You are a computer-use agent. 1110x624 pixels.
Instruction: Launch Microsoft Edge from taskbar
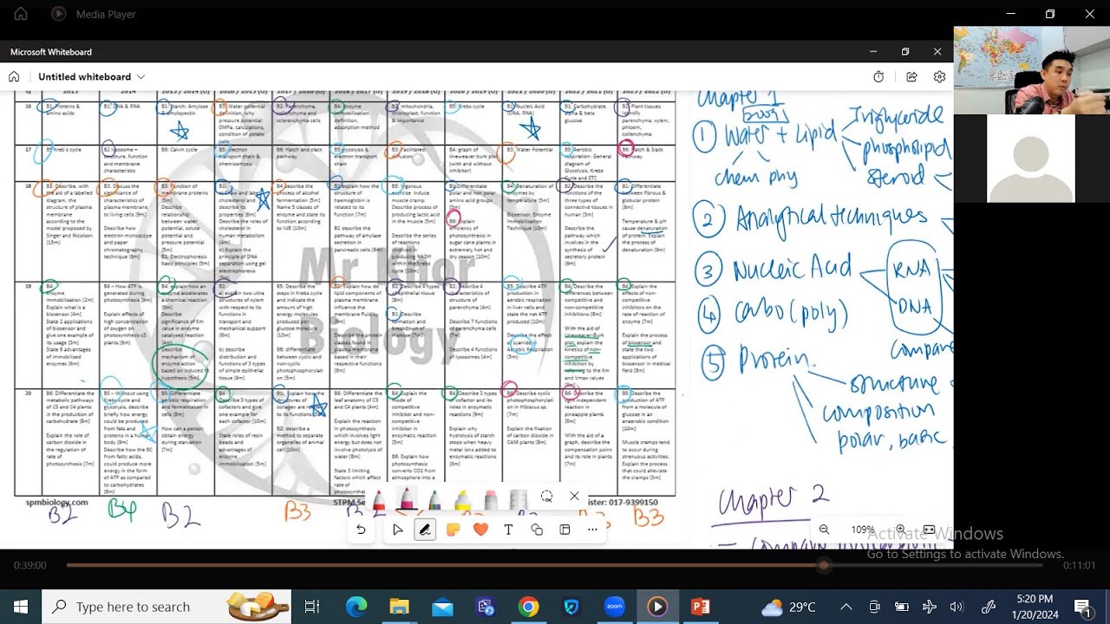tap(356, 607)
